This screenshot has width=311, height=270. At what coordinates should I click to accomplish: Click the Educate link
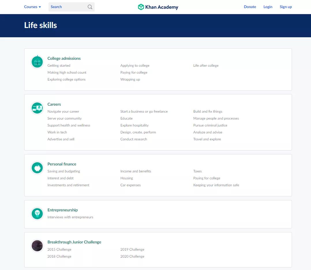point(126,118)
